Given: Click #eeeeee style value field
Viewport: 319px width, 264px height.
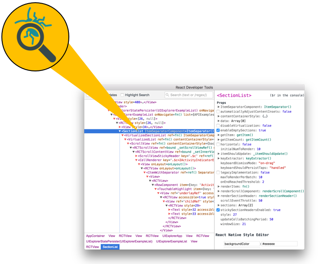Looking at the screenshot, I should [x=279, y=244].
